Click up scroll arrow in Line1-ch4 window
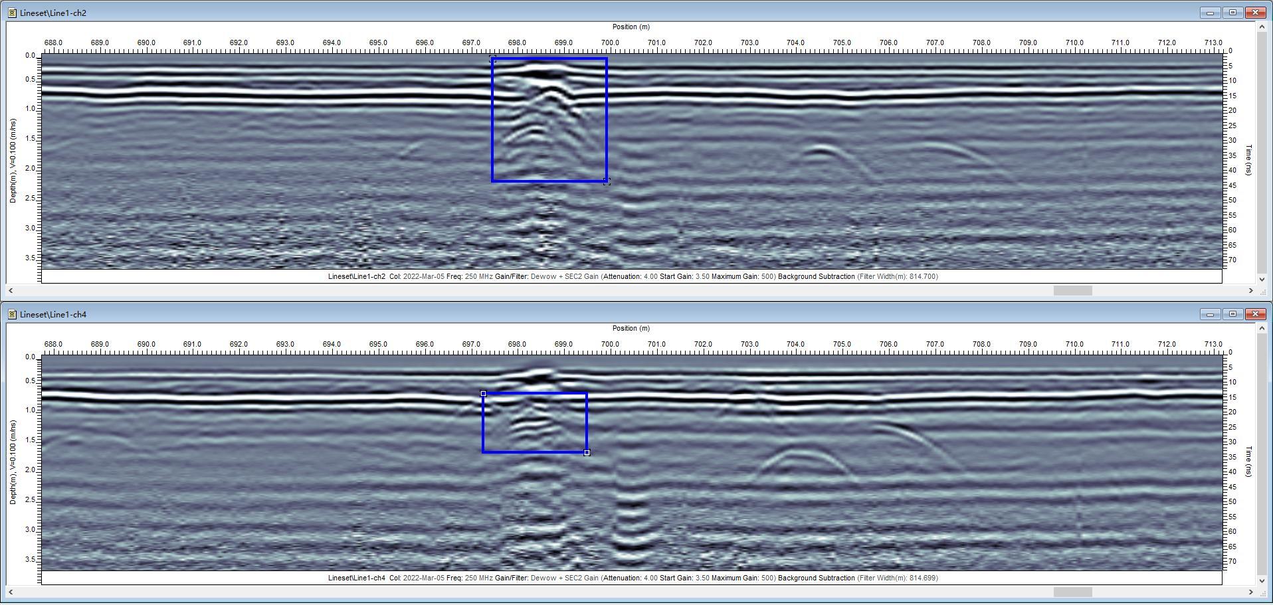The width and height of the screenshot is (1273, 605). pyautogui.click(x=1262, y=328)
